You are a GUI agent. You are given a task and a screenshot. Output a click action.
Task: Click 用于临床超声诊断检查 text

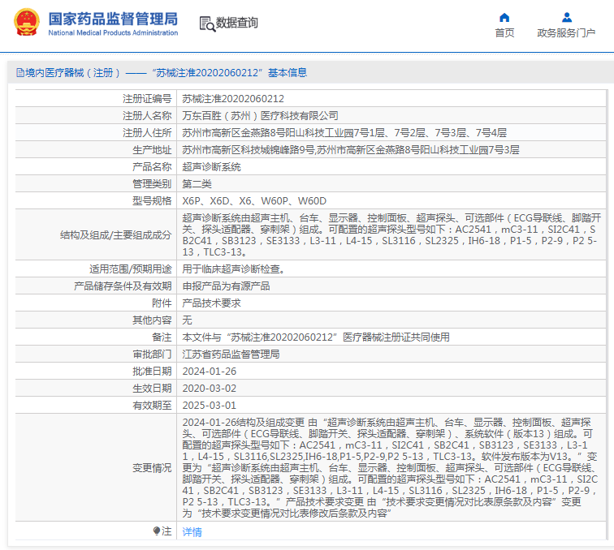pos(233,269)
